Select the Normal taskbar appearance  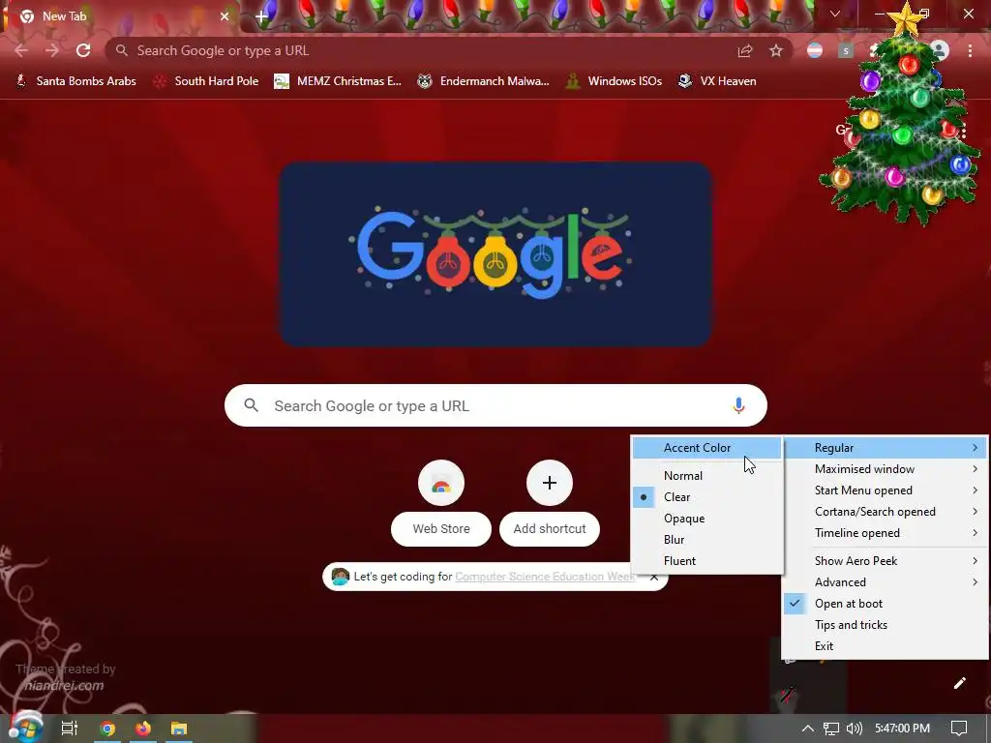coord(707,476)
